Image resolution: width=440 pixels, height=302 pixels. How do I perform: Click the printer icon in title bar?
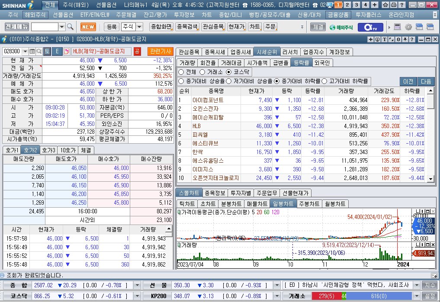(394, 5)
